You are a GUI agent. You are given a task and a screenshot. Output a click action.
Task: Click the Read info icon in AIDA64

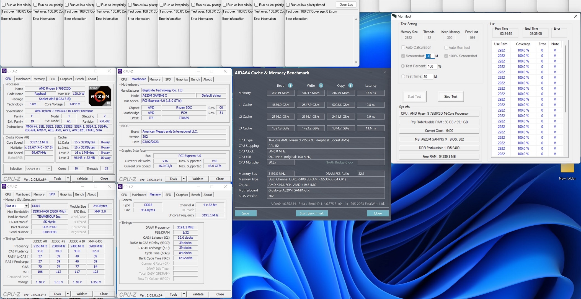(290, 86)
